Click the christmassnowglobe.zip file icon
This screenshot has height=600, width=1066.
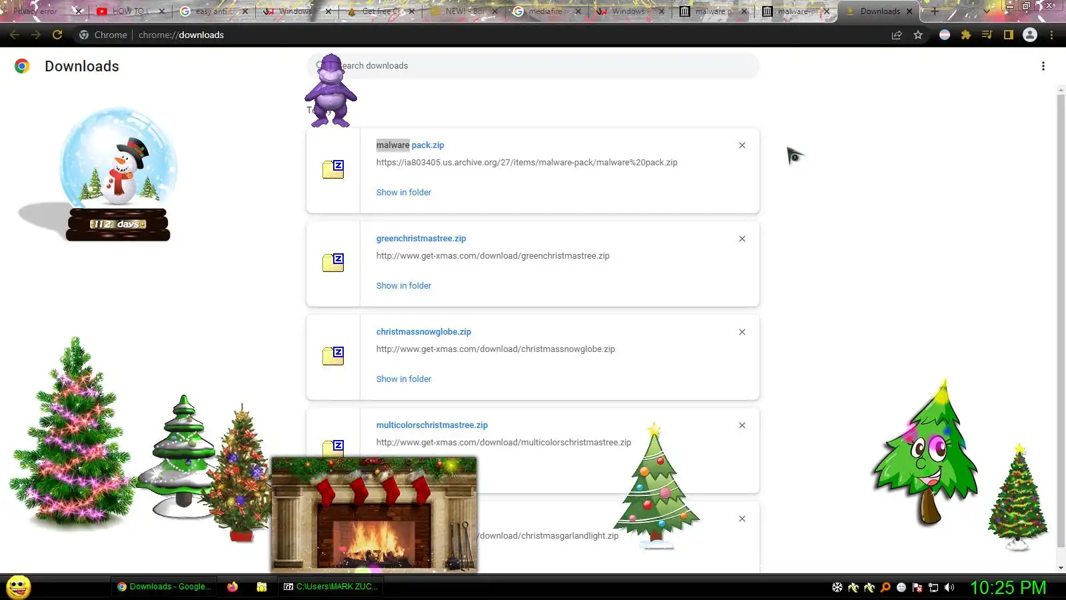tap(333, 356)
